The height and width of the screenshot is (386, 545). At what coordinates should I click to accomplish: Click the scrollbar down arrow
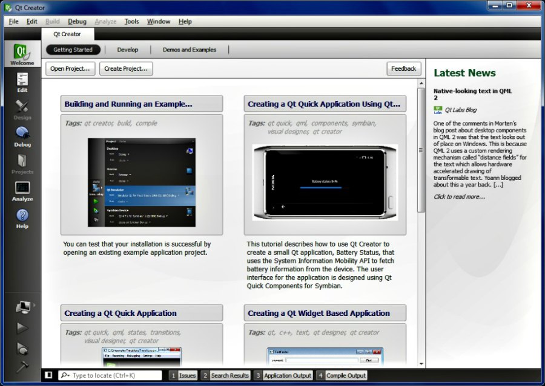click(x=421, y=364)
